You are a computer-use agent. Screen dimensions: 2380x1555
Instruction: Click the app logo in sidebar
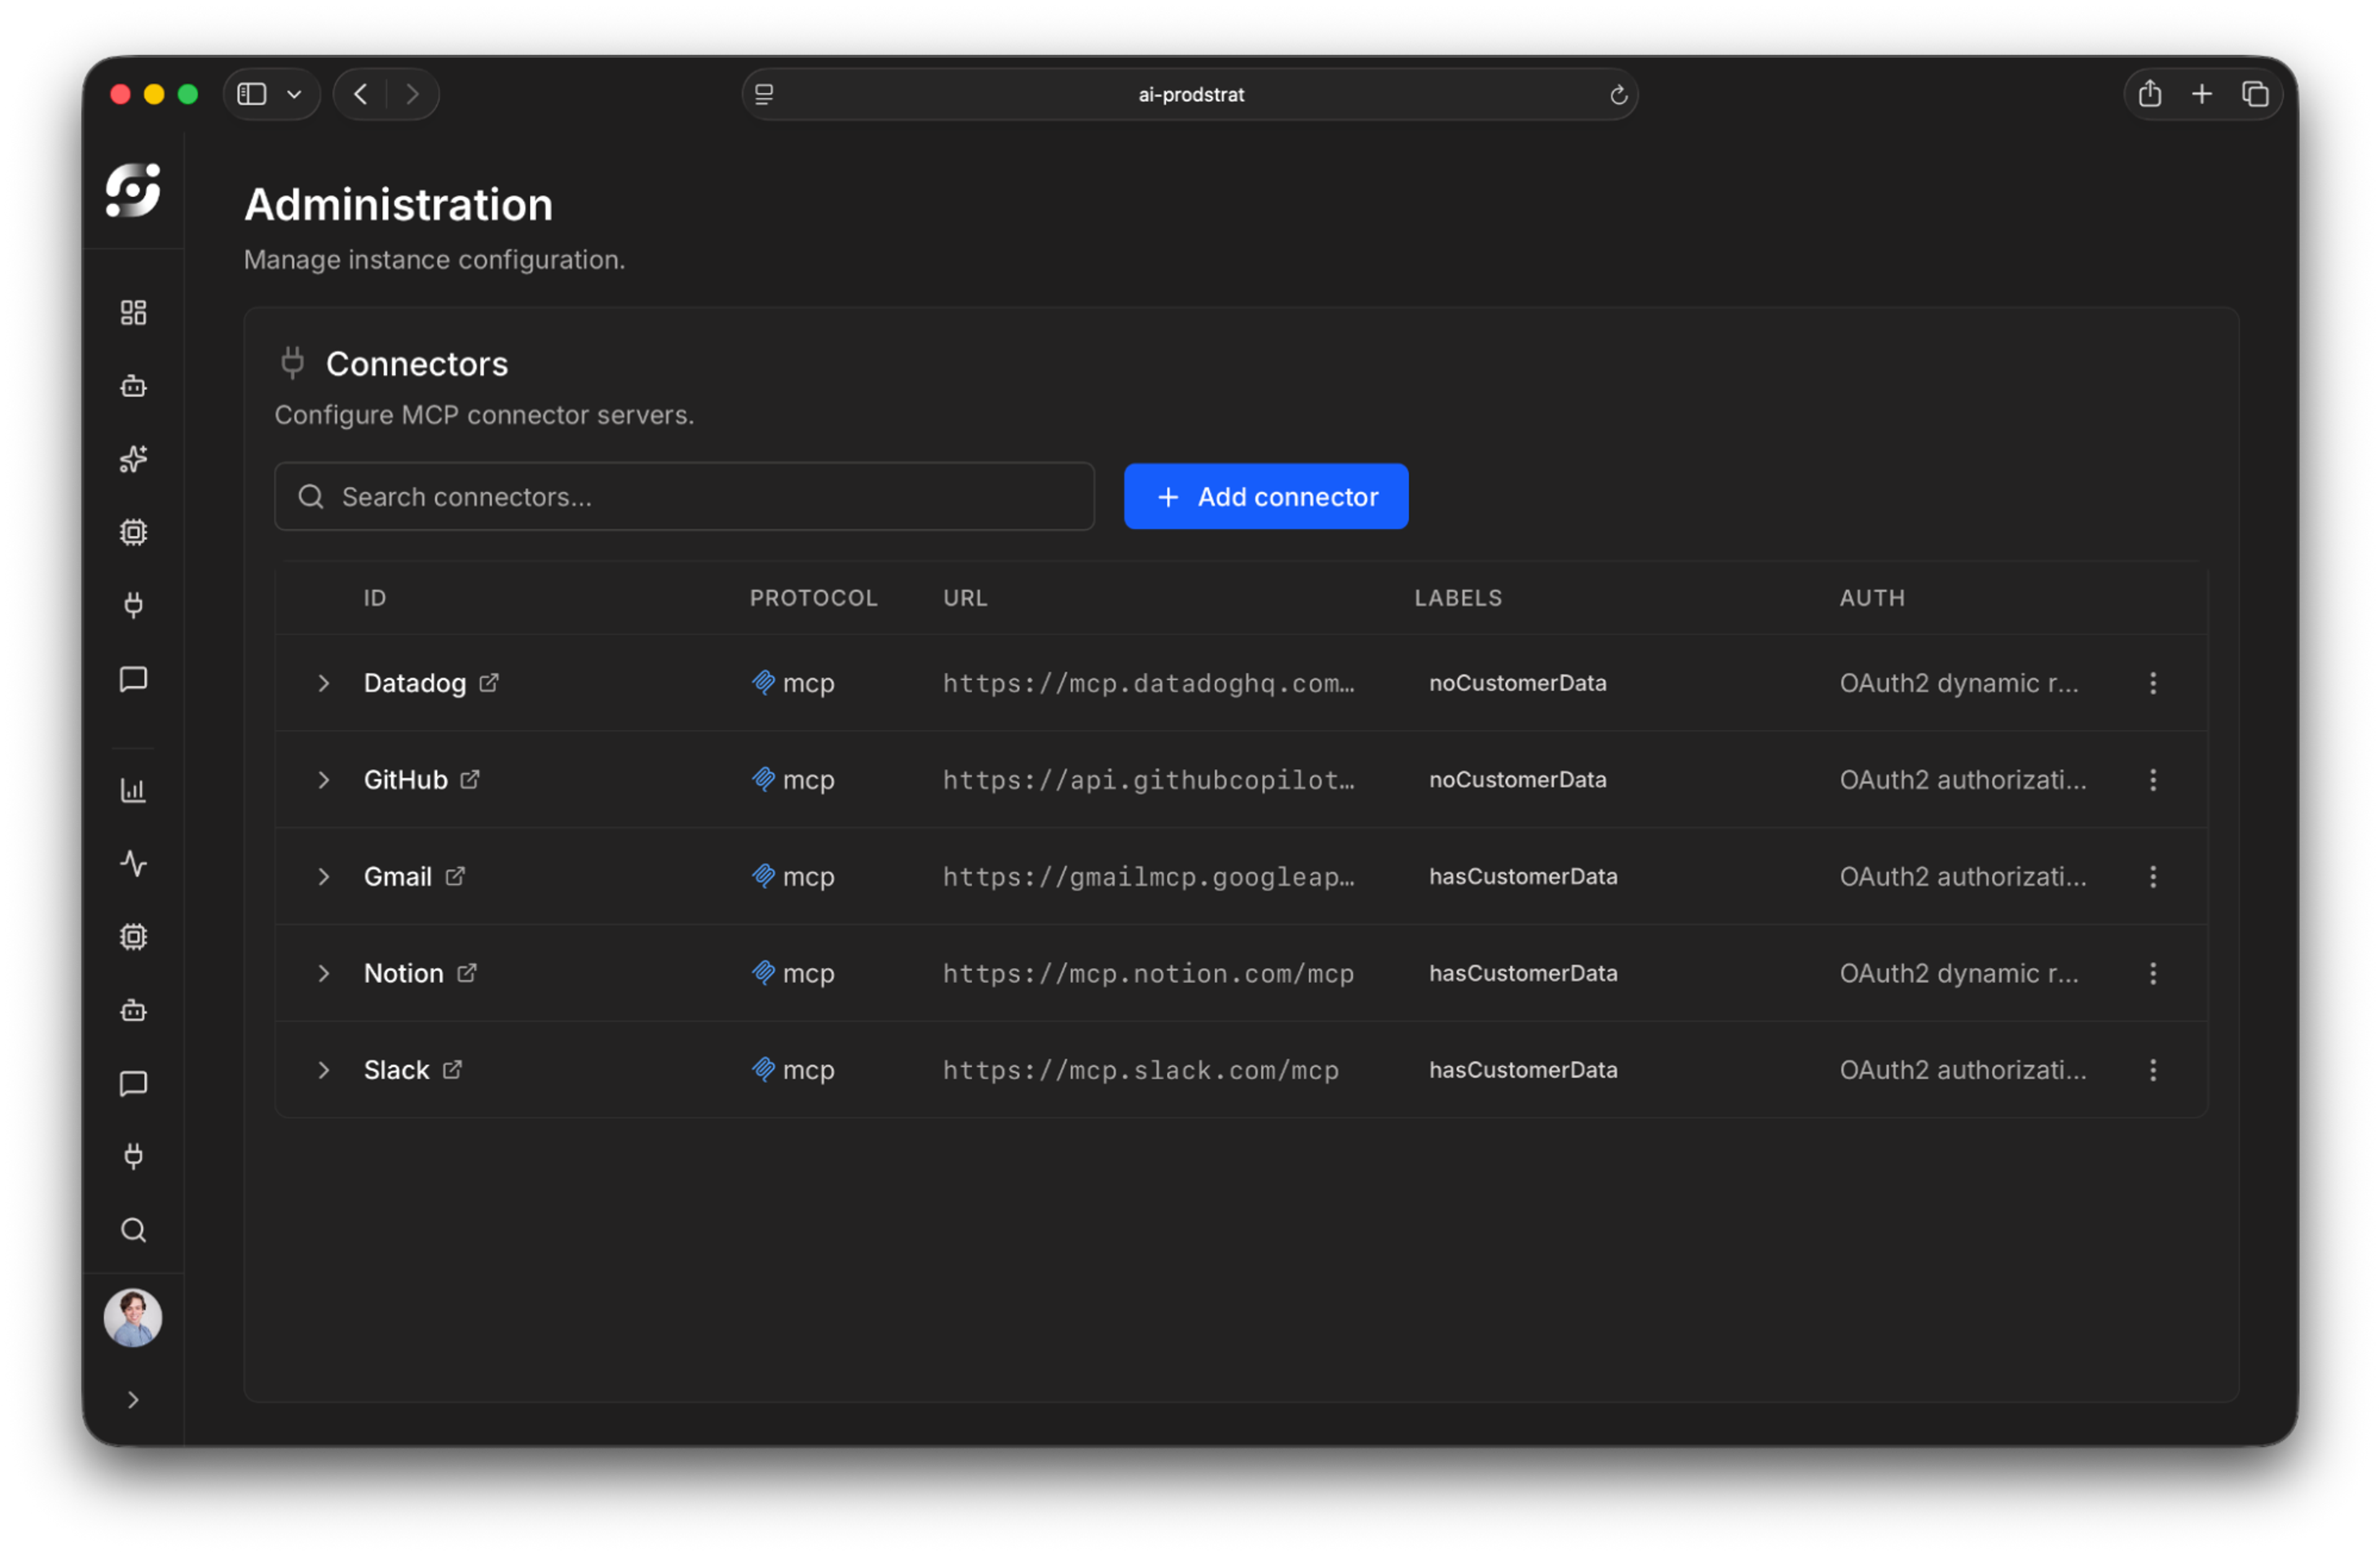133,190
